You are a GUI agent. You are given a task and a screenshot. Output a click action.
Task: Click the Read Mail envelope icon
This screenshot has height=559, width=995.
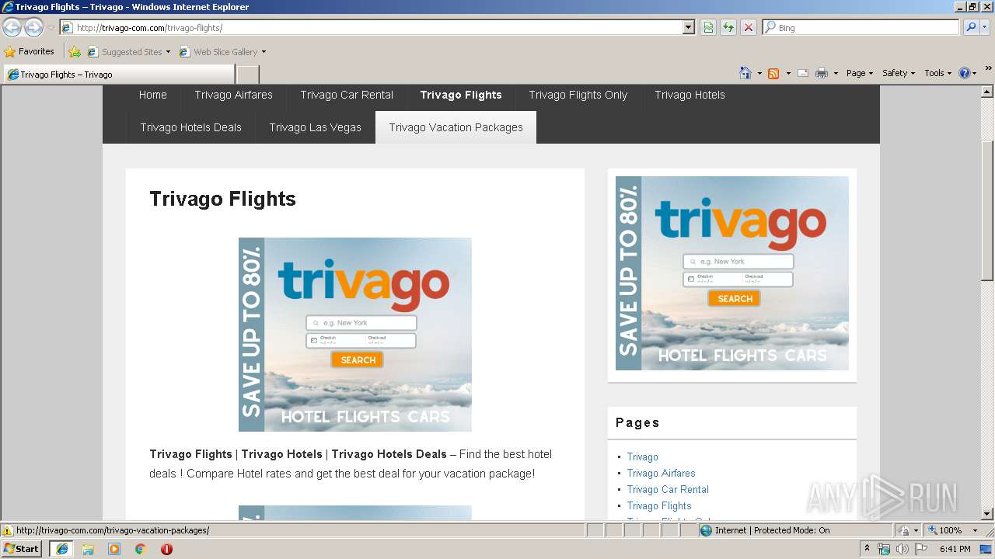pyautogui.click(x=803, y=73)
